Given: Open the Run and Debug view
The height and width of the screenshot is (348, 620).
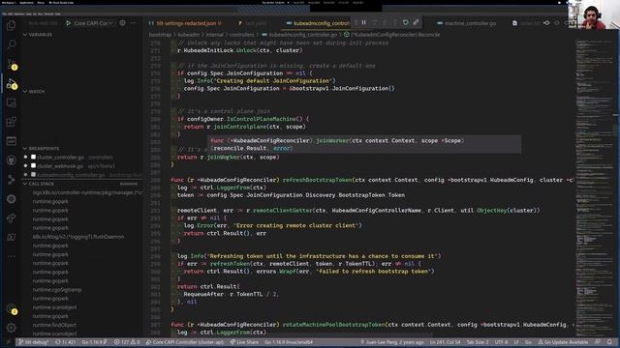Looking at the screenshot, I should coord(12,84).
